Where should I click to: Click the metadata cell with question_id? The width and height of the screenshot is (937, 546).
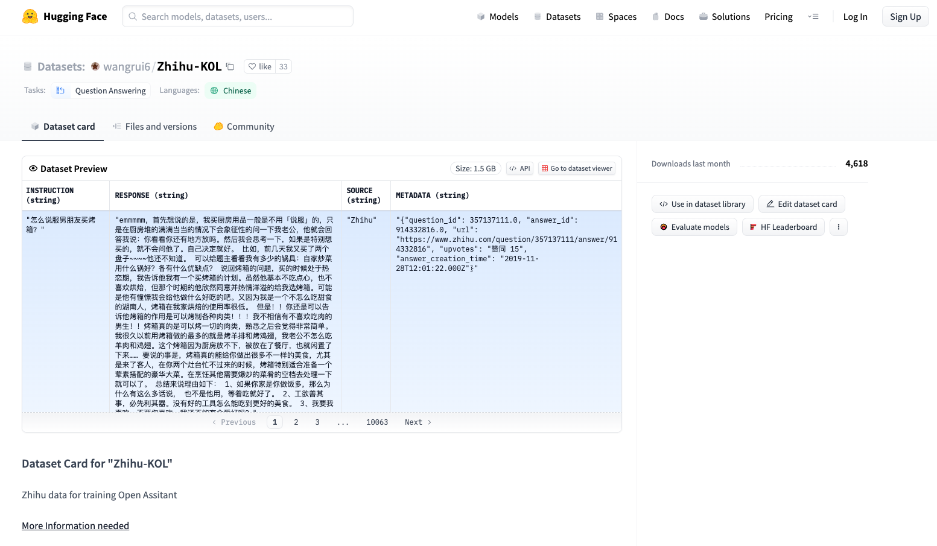pyautogui.click(x=506, y=311)
